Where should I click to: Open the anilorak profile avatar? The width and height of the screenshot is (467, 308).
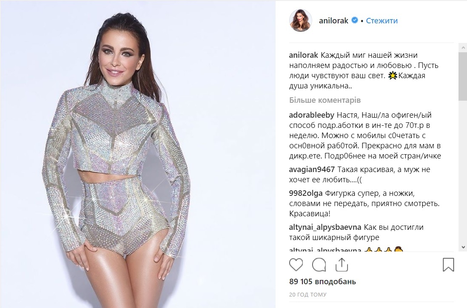click(x=301, y=20)
